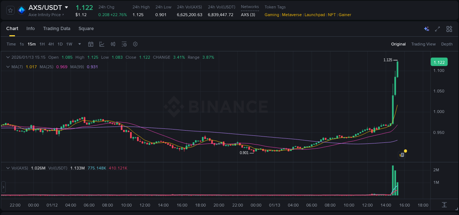
Task: Switch chart to Trading View mode
Action: [x=423, y=44]
